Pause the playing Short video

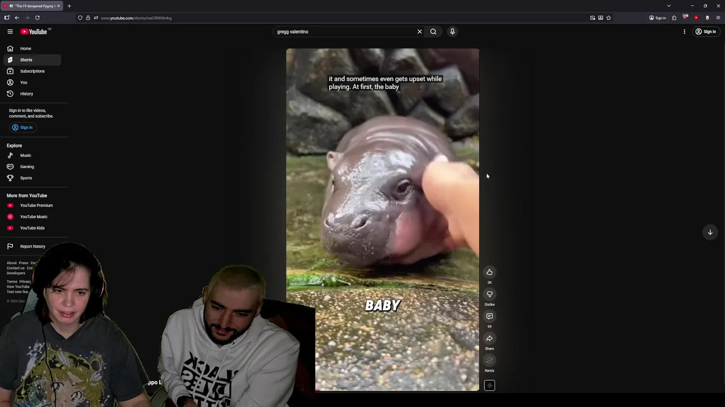pos(382,219)
